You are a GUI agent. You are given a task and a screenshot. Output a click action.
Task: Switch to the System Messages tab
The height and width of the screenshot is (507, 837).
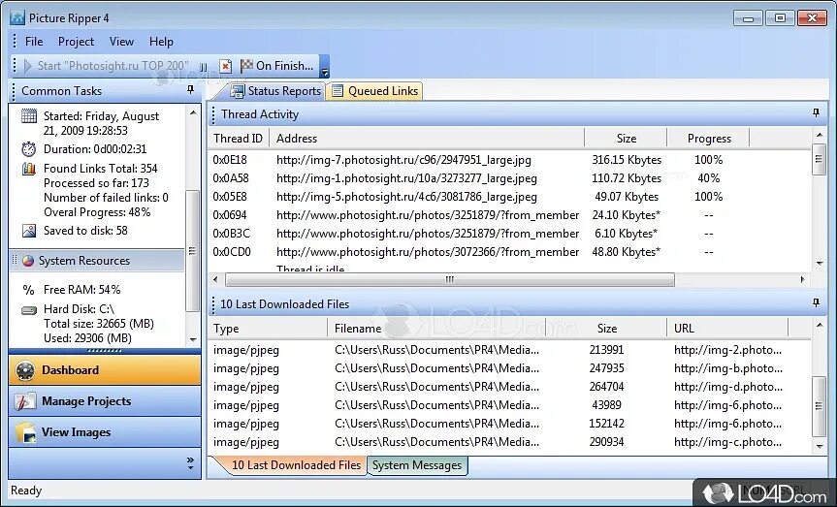click(417, 465)
